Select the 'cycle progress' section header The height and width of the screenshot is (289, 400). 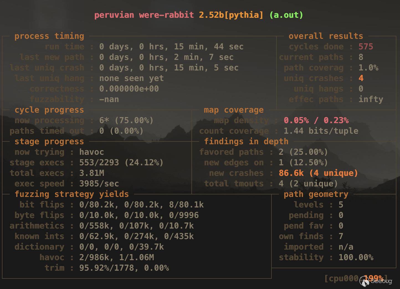[49, 110]
